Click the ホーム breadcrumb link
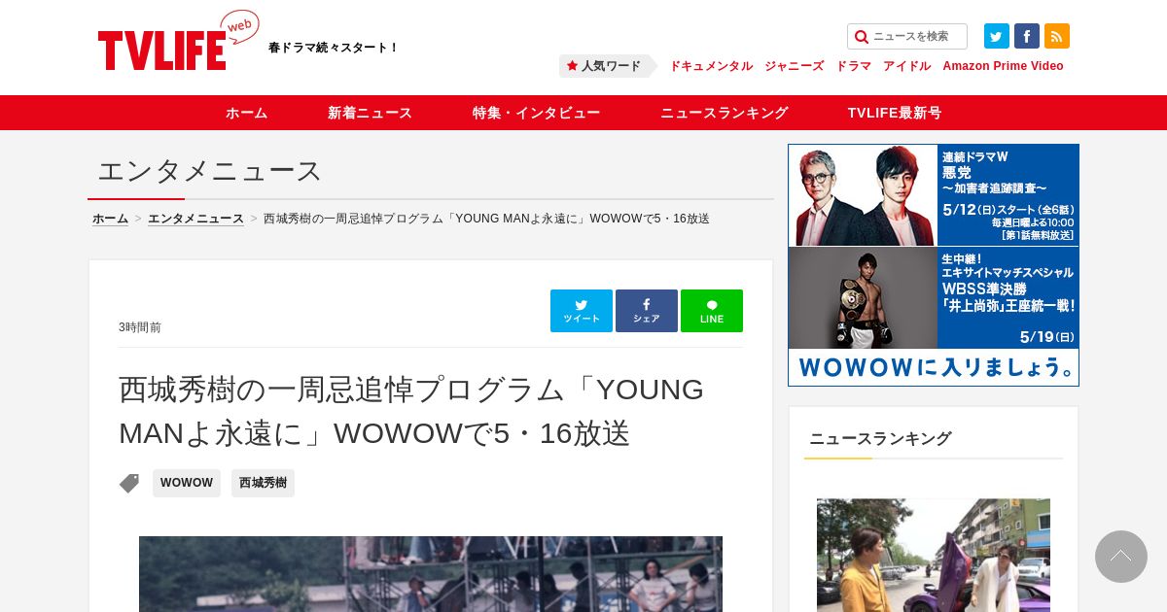 pyautogui.click(x=111, y=219)
